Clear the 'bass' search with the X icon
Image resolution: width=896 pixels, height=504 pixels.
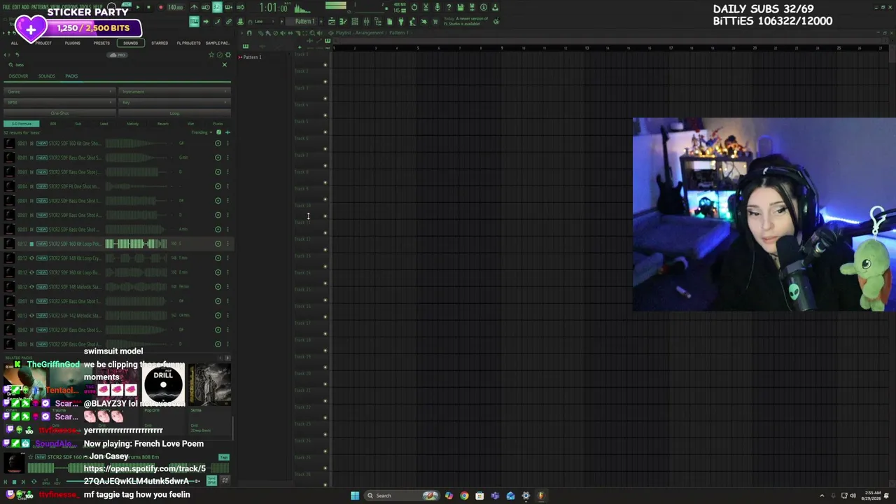[x=225, y=65]
